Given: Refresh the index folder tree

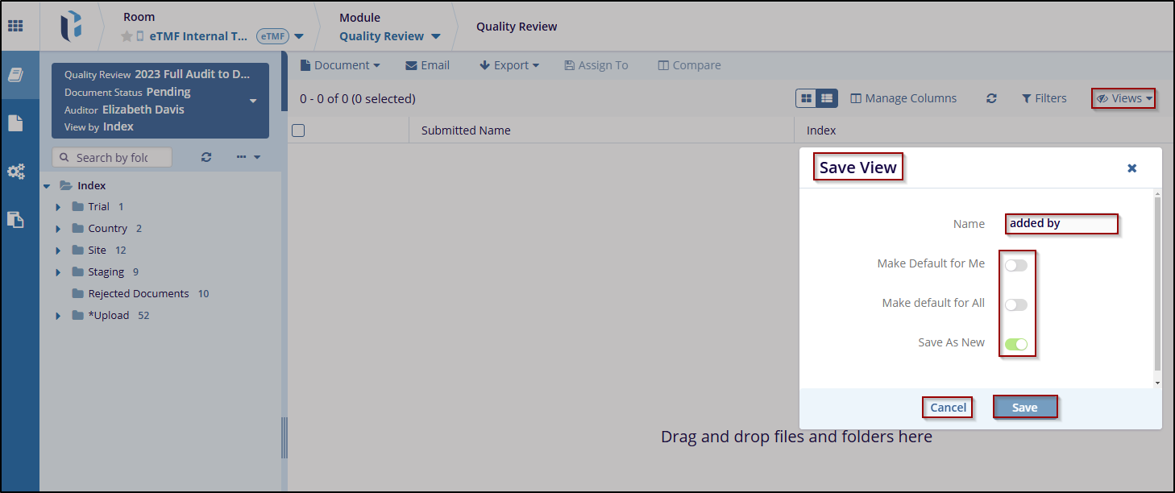Looking at the screenshot, I should click(206, 157).
